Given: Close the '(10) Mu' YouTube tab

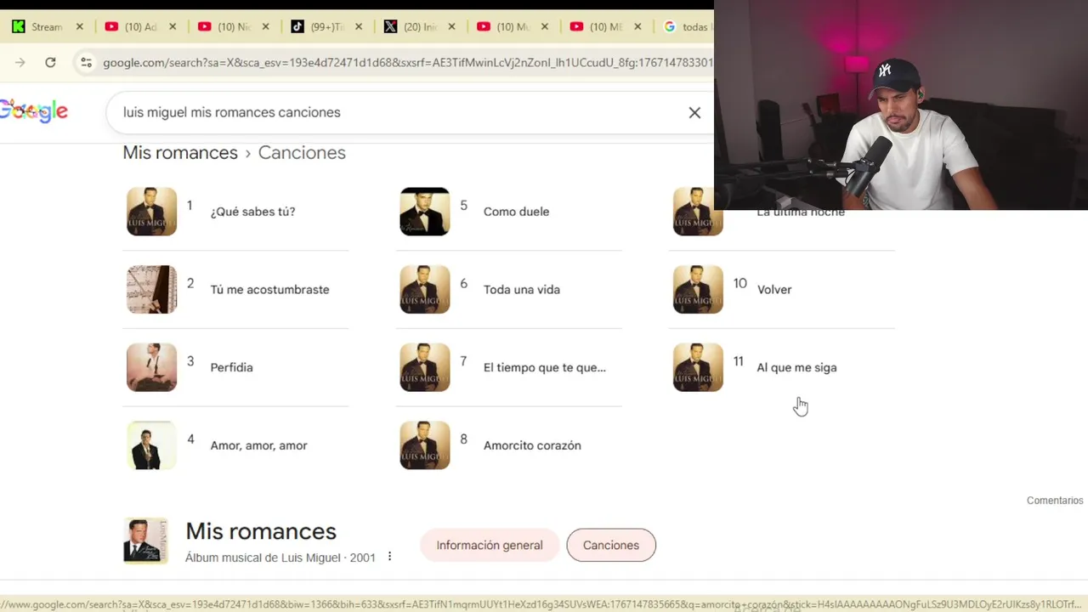Looking at the screenshot, I should tap(545, 27).
